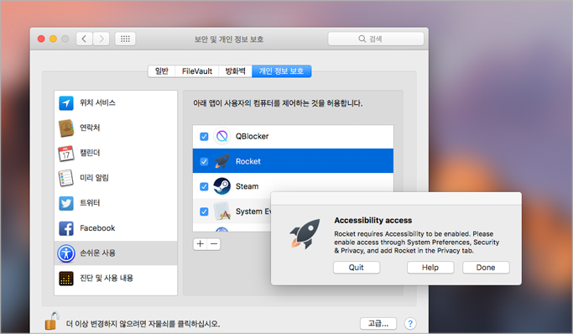Image resolution: width=573 pixels, height=334 pixels.
Task: Select the Reminders (미리 알림) icon
Action: pos(66,178)
